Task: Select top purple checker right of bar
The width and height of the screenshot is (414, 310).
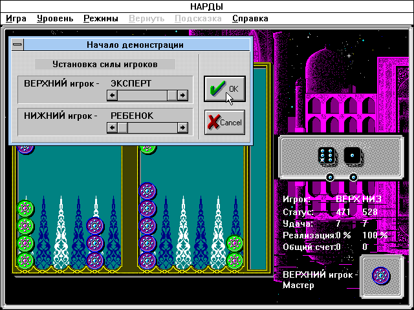Action: coord(147,191)
